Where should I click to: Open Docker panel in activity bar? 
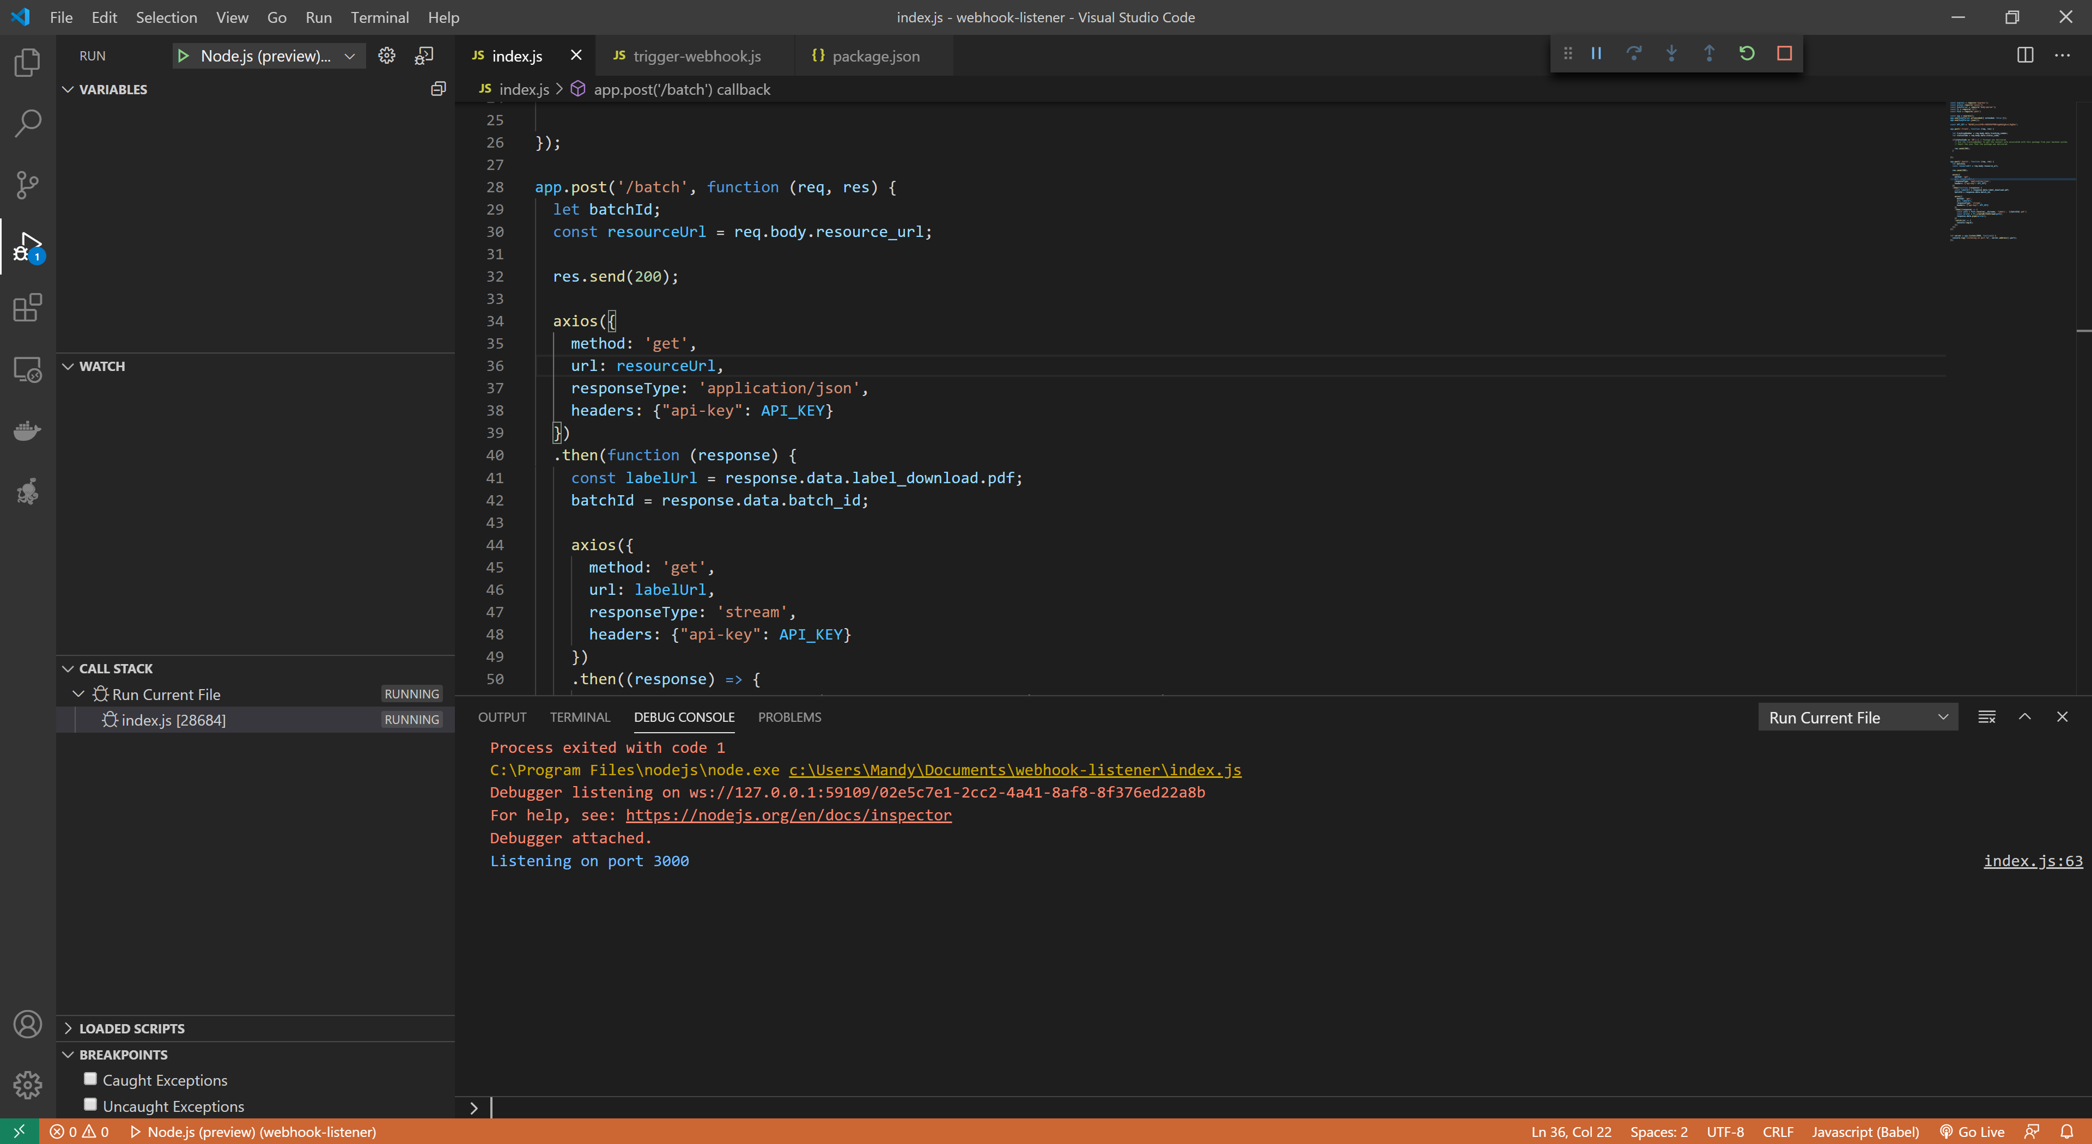pyautogui.click(x=28, y=430)
